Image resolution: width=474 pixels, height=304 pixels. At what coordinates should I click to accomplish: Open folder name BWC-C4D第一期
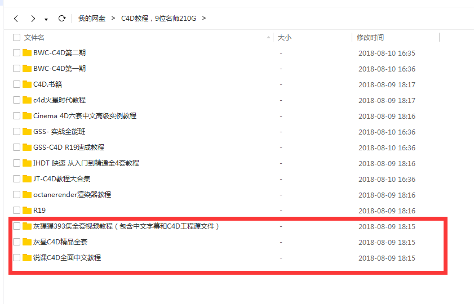[x=60, y=69]
